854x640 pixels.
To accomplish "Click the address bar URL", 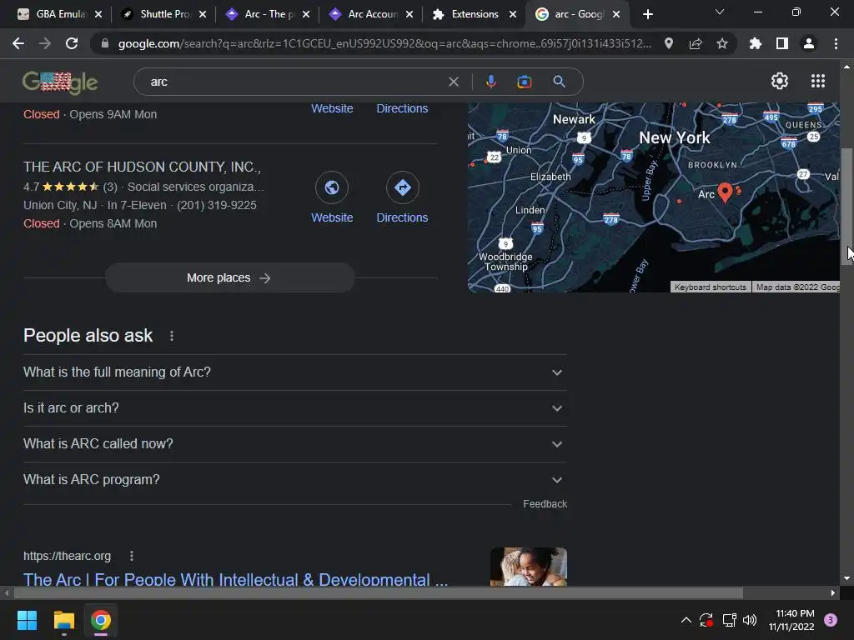I will click(384, 43).
